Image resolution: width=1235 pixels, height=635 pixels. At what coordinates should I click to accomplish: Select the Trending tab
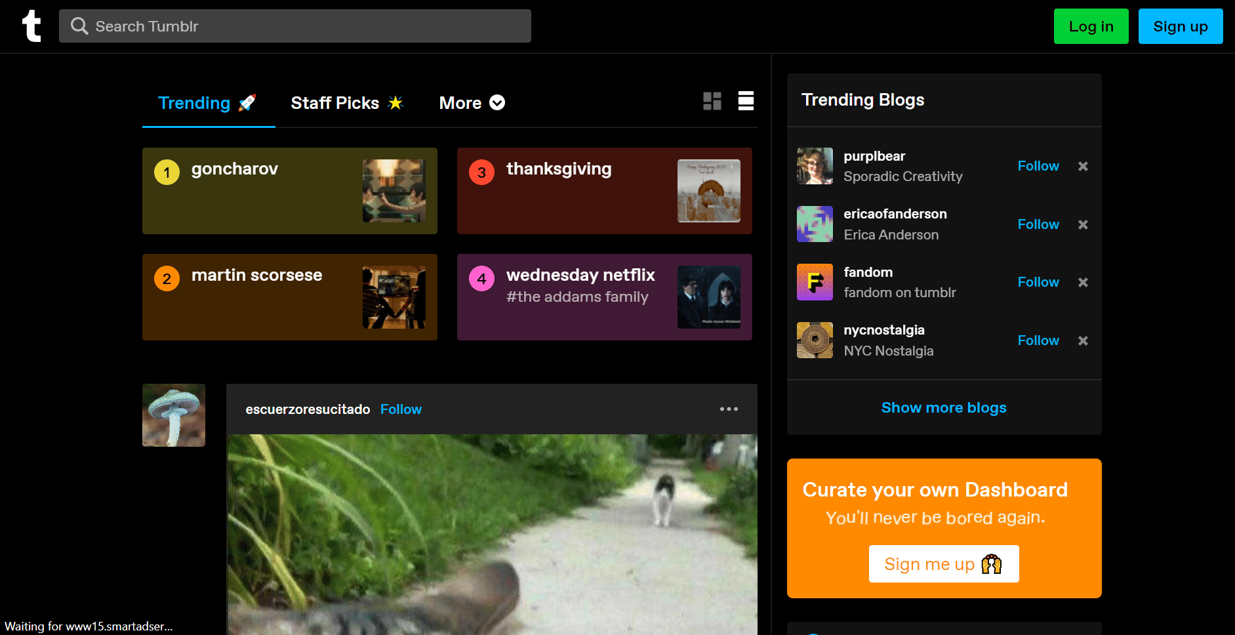tap(208, 103)
